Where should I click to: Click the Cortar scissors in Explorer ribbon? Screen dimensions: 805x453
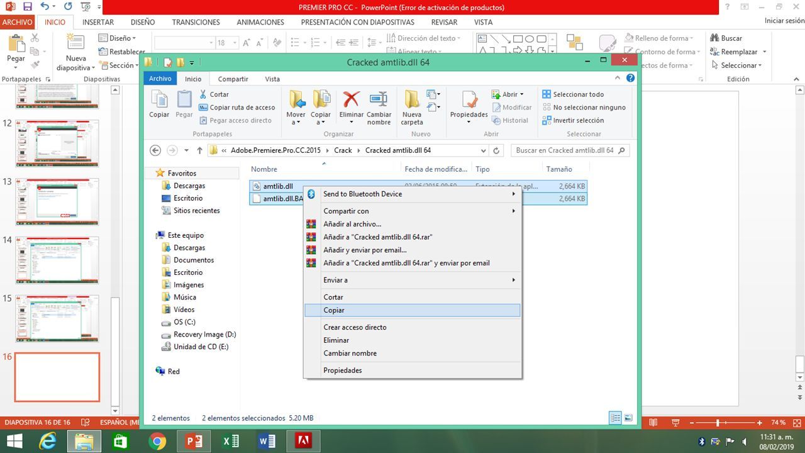203,94
